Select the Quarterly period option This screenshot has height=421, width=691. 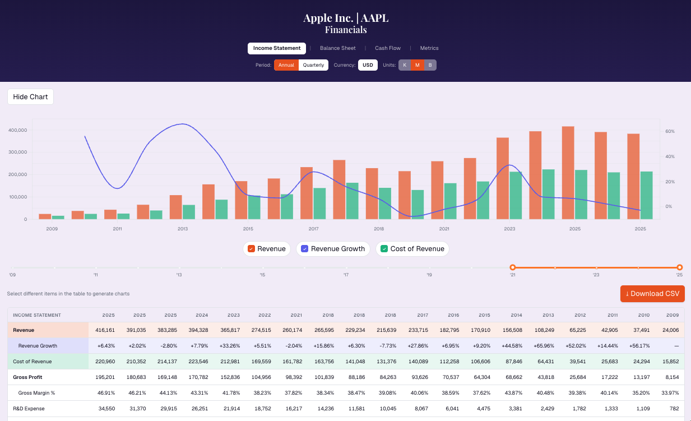(x=313, y=65)
